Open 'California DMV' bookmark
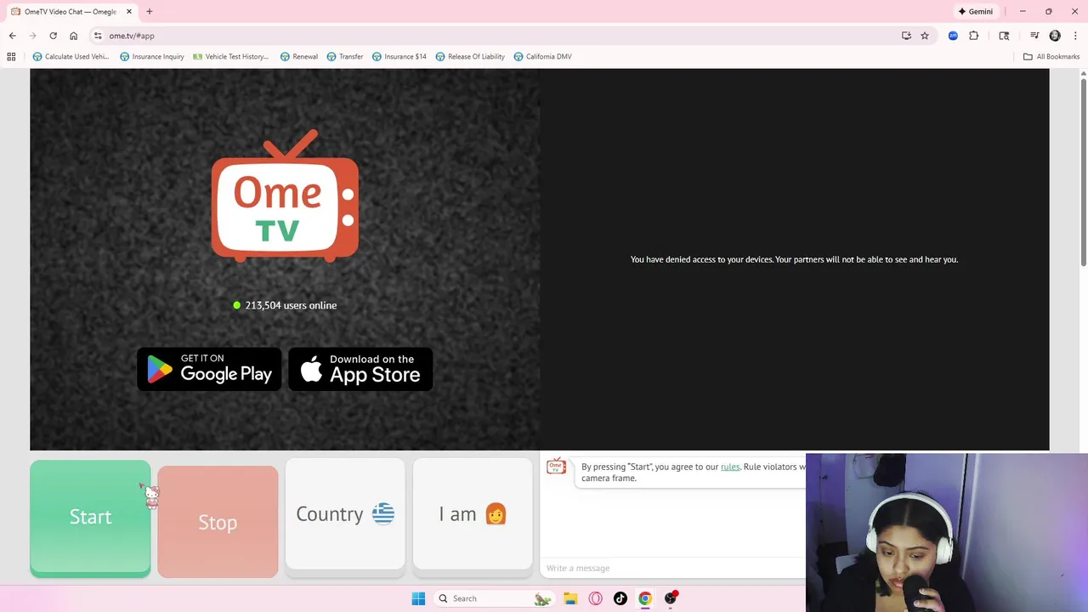 click(x=542, y=57)
